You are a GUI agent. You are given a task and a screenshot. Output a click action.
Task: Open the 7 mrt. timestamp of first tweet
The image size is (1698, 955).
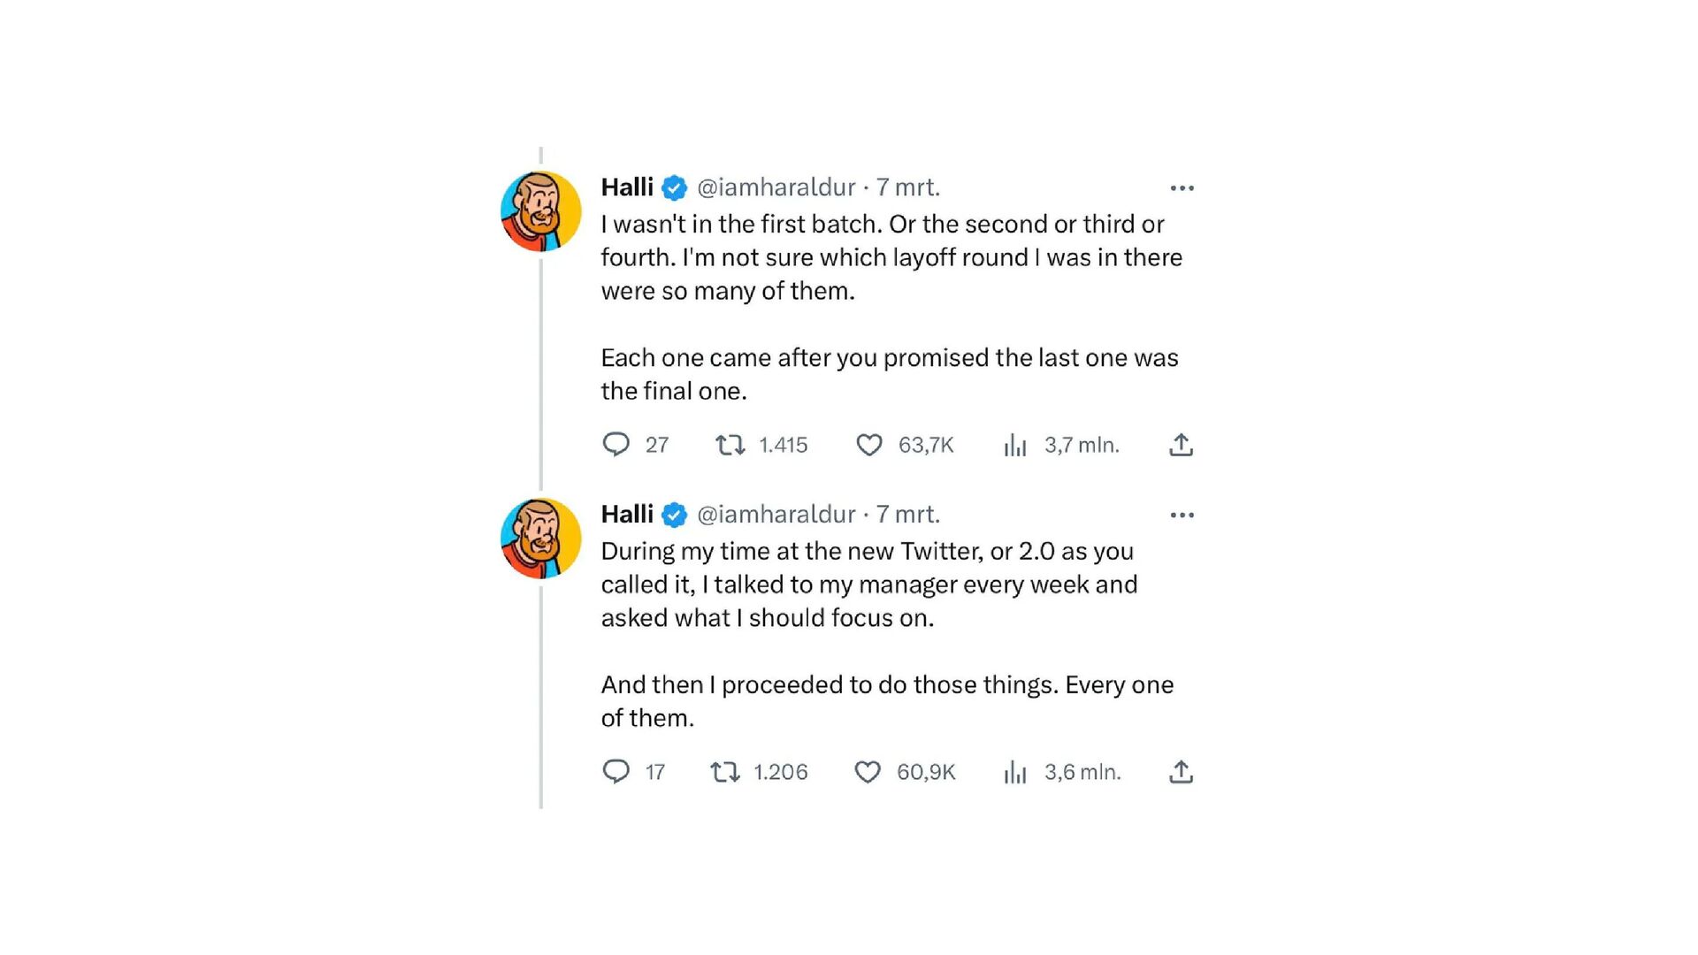[x=907, y=187]
